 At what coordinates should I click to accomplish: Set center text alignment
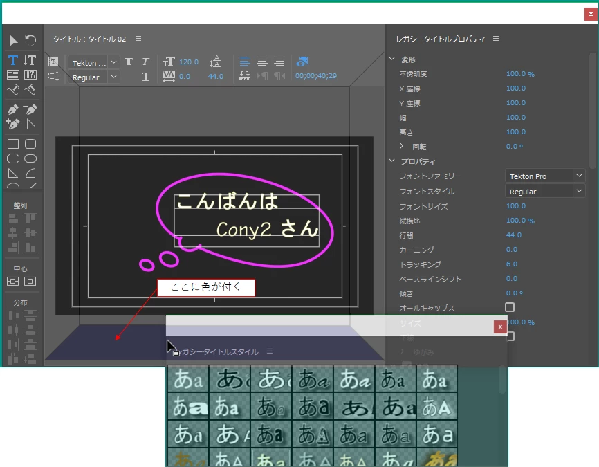(262, 61)
